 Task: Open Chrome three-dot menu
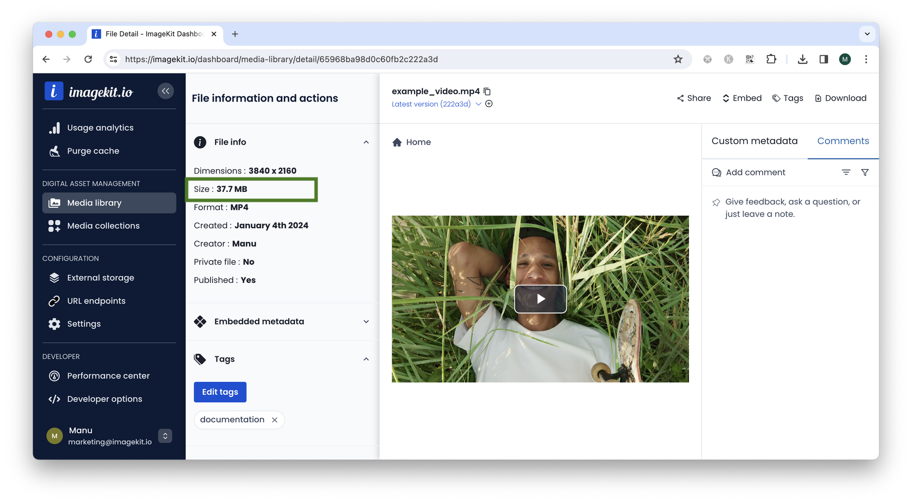866,59
